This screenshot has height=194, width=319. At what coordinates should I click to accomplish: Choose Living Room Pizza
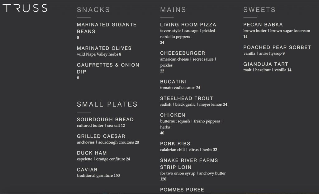tap(188, 25)
